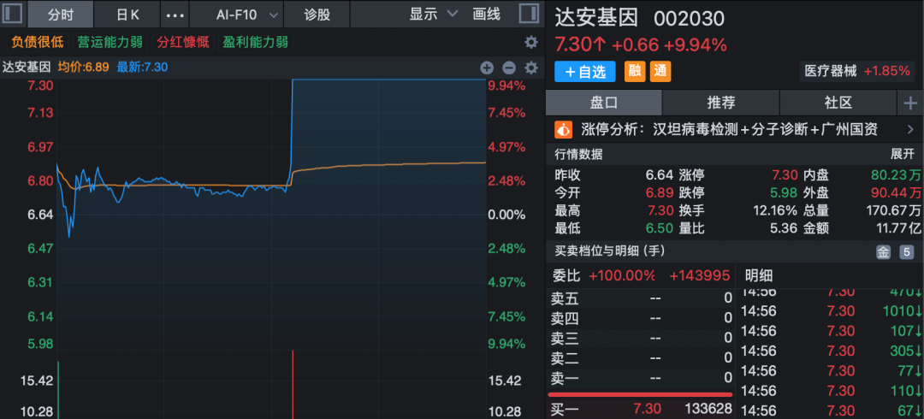Click the red volume bar in chart
The width and height of the screenshot is (924, 419).
(x=293, y=385)
